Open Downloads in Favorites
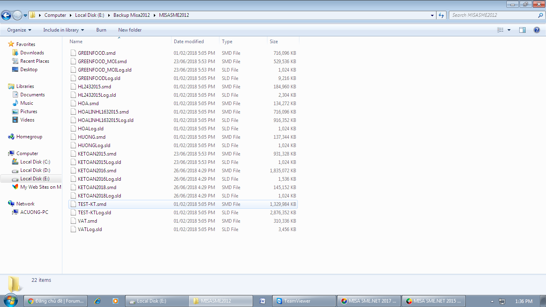This screenshot has width=546, height=307. coord(32,53)
